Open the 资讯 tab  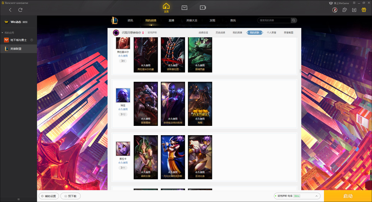(x=130, y=21)
